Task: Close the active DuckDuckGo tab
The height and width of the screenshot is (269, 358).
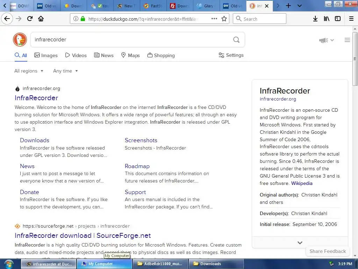Action: [x=267, y=6]
